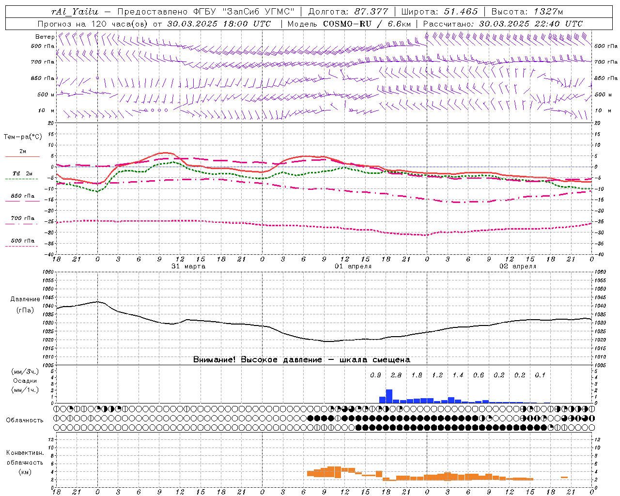The width and height of the screenshot is (620, 496).
Task: Click the 0.9 three-hour precipitation value
Action: point(375,375)
